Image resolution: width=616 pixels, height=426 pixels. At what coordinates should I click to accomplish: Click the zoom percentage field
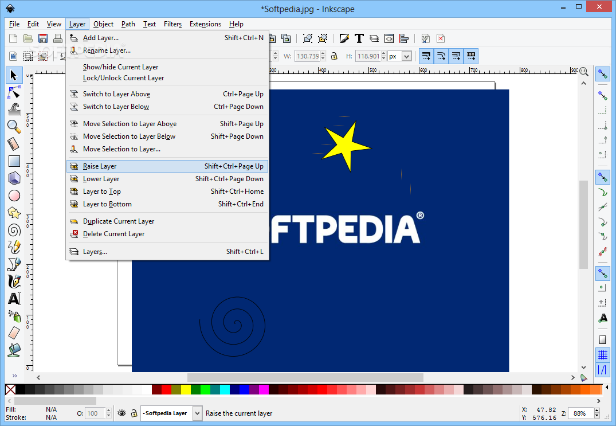[x=582, y=413]
